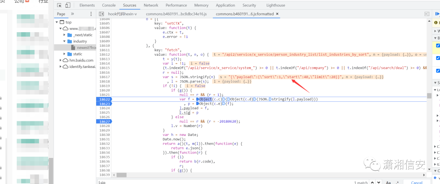Image resolution: width=440 pixels, height=184 pixels.
Task: Collapse the industry folder
Action: click(64, 41)
